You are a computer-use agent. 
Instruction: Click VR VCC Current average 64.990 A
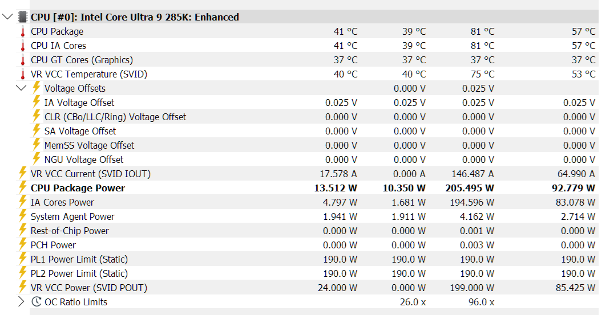coord(576,174)
